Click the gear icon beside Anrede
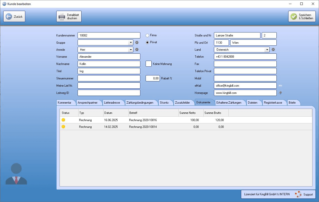The width and height of the screenshot is (319, 202). coord(137,50)
